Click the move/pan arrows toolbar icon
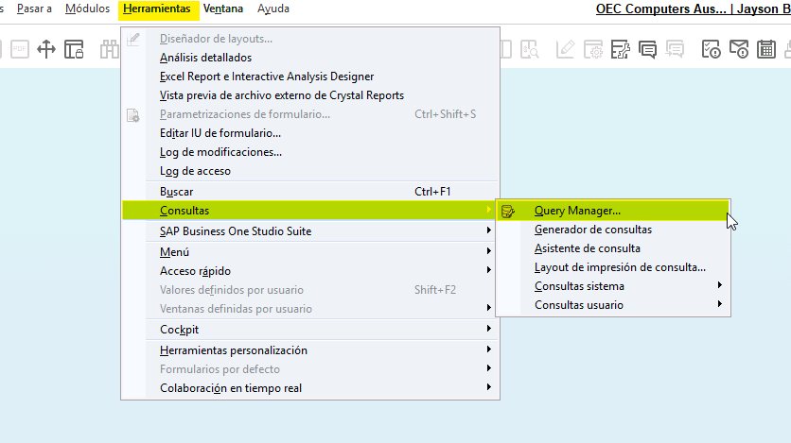Viewport: 791px width, 443px height. tap(46, 49)
